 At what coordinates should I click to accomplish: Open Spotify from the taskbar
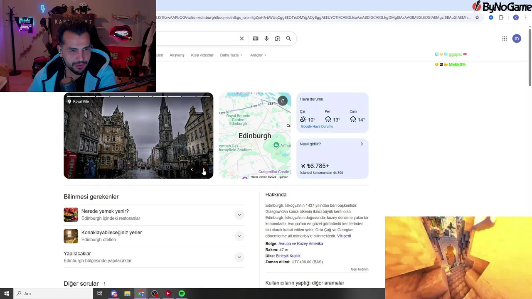pos(182,294)
